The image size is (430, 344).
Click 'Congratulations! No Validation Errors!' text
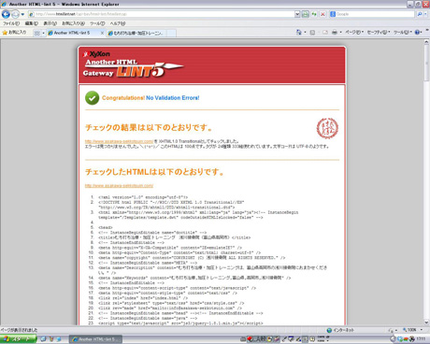pyautogui.click(x=150, y=98)
